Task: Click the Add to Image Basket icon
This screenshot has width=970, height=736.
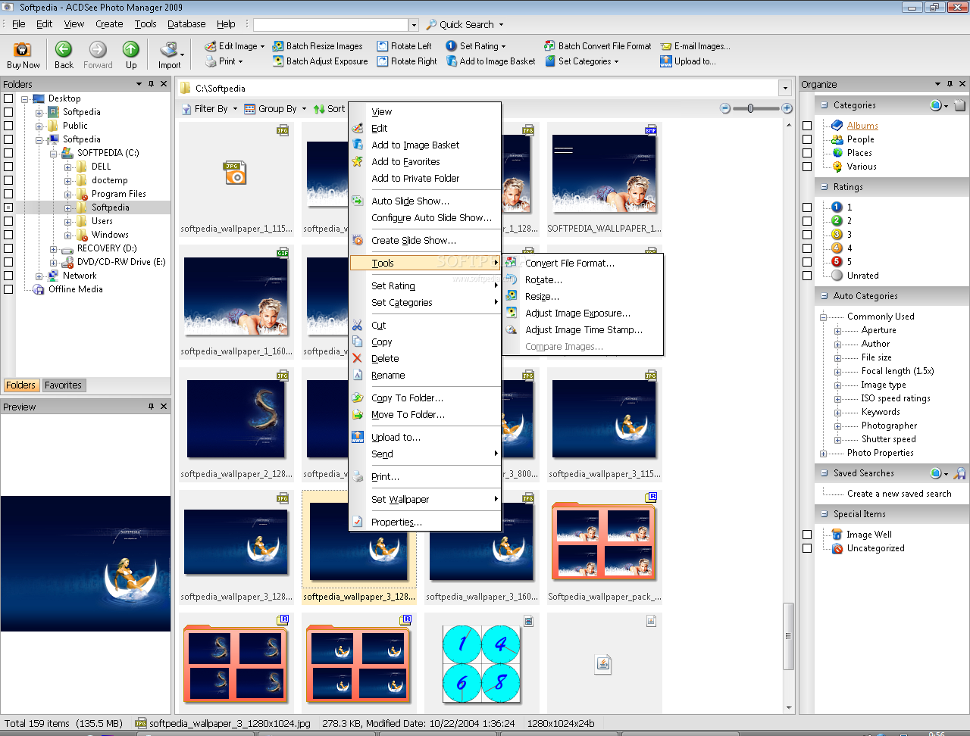Action: click(x=451, y=61)
